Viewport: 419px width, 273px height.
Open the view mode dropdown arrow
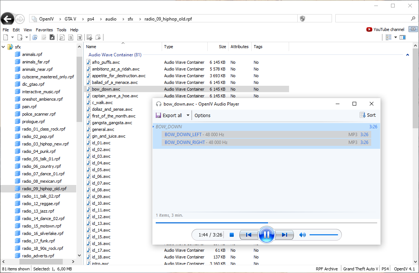(395, 37)
